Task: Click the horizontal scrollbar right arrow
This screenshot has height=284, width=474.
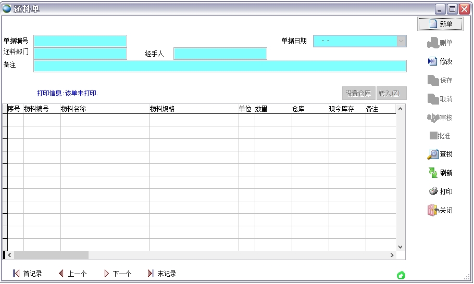Action: pos(392,255)
